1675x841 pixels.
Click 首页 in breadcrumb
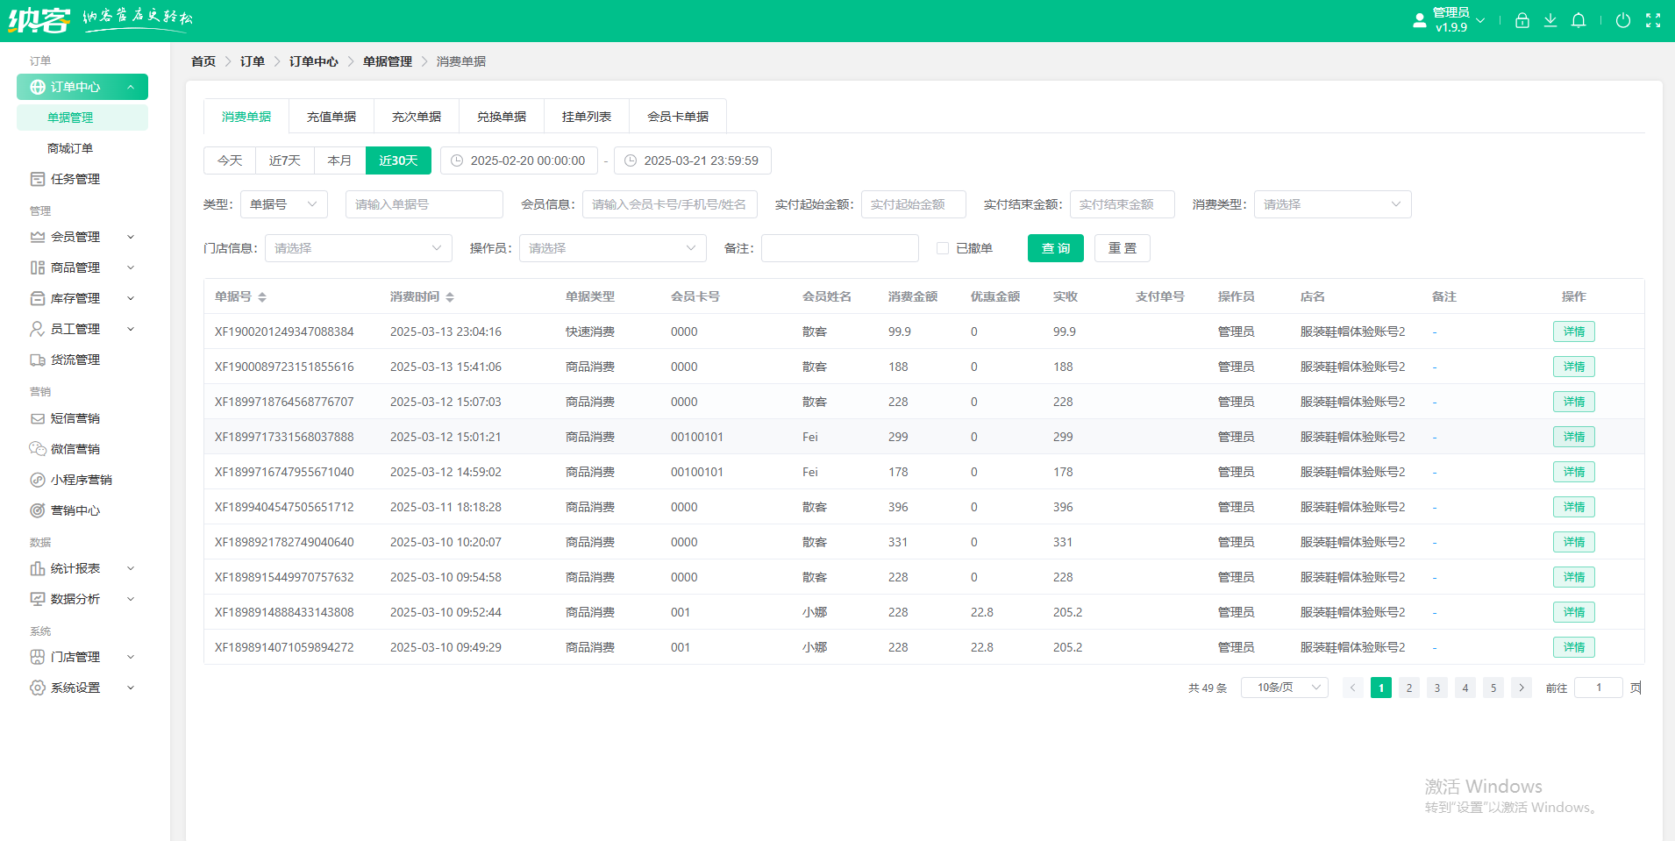pyautogui.click(x=203, y=61)
